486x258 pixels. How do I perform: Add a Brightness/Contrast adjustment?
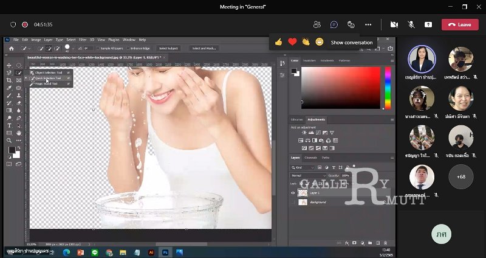pyautogui.click(x=304, y=133)
